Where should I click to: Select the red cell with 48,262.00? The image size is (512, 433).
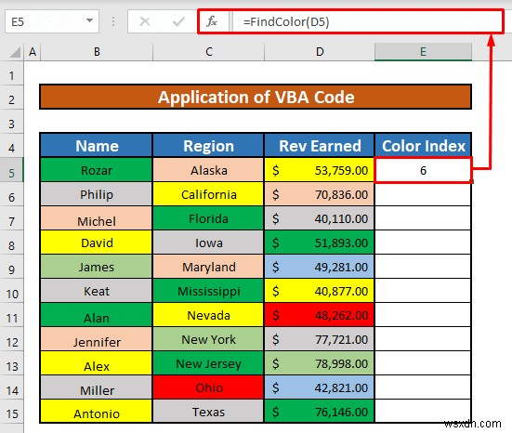click(x=319, y=315)
